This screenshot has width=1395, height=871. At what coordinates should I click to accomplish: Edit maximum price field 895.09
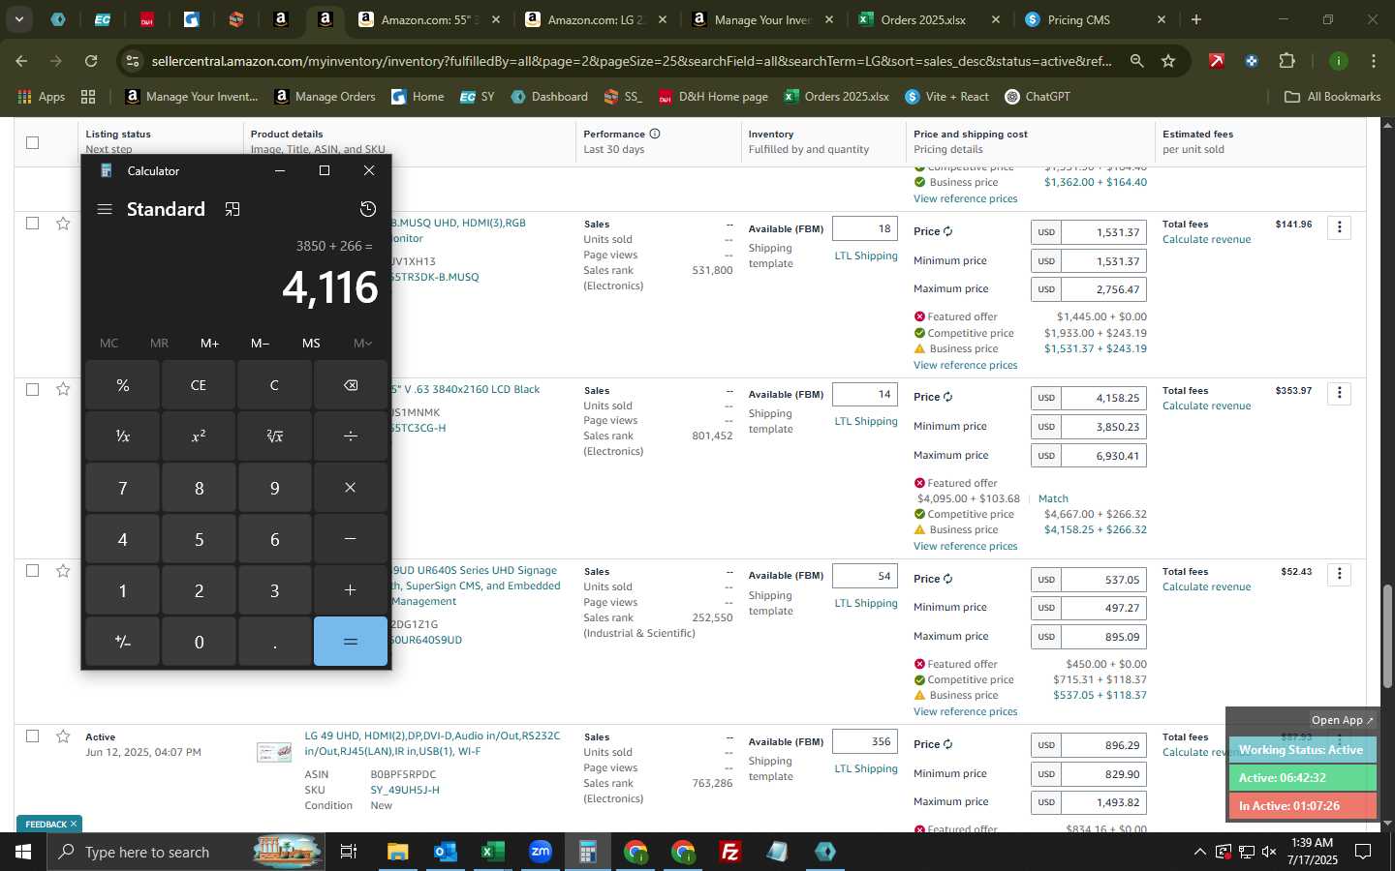[x=1103, y=636]
